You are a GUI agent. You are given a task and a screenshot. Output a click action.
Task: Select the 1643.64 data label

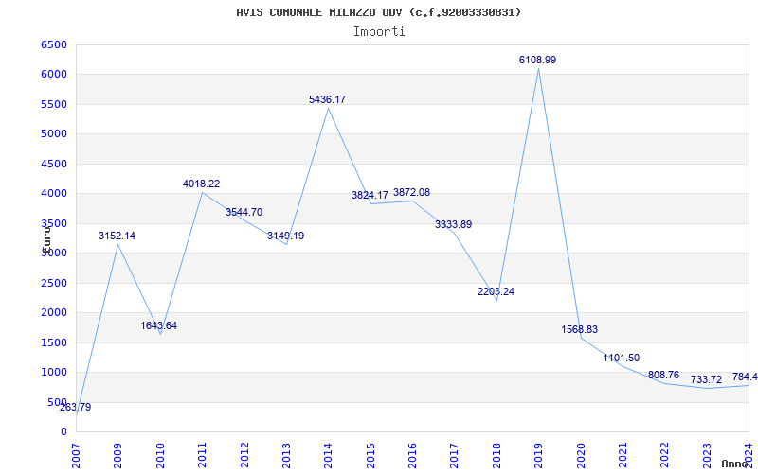click(159, 325)
